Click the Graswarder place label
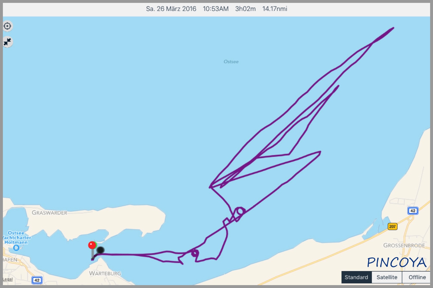433x288 pixels. click(49, 213)
